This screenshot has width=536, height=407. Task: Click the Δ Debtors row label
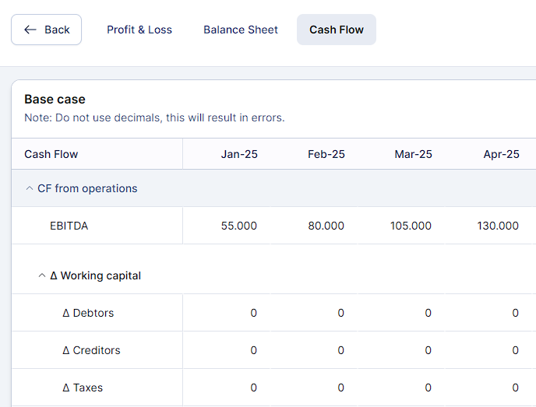coord(88,313)
